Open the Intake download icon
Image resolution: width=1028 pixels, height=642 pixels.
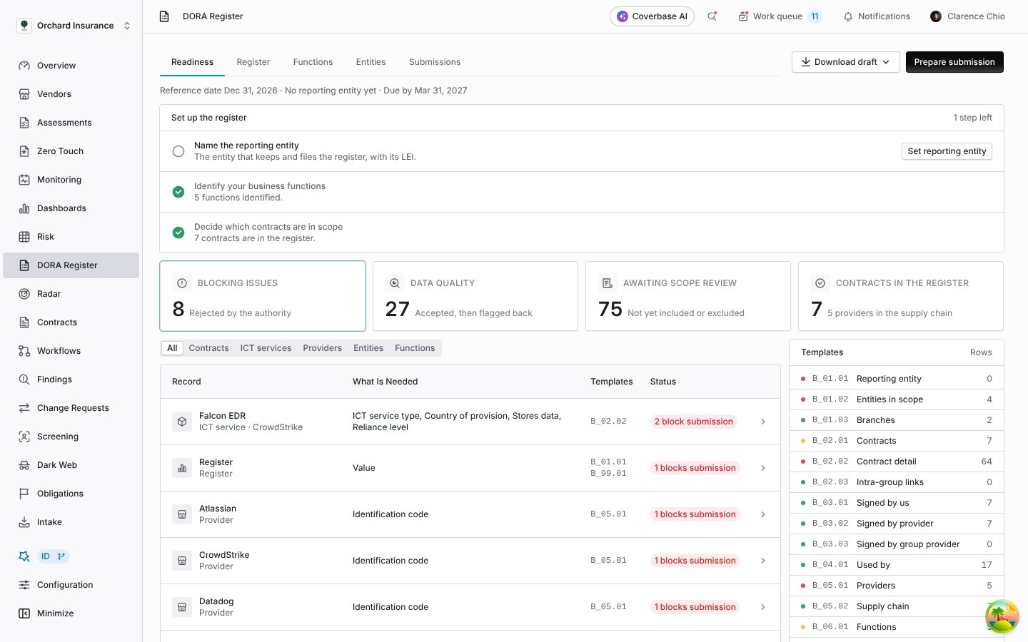click(x=24, y=522)
